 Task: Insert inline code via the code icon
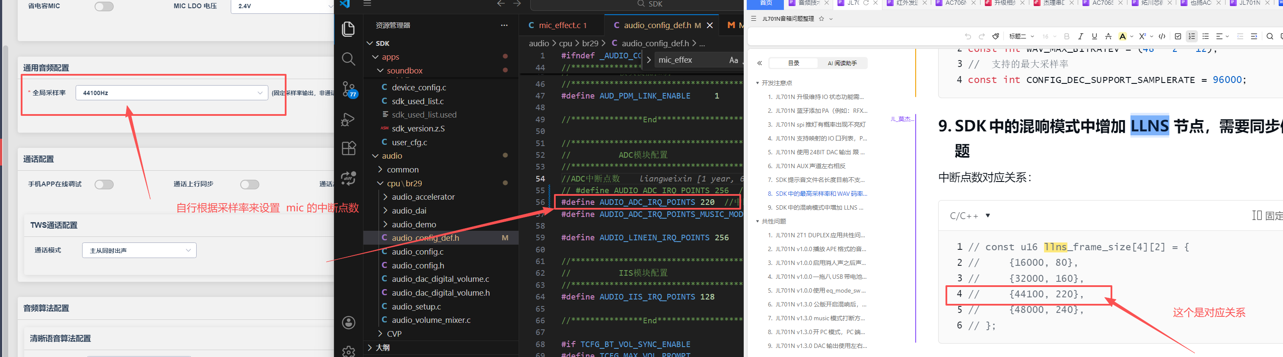tap(1162, 36)
